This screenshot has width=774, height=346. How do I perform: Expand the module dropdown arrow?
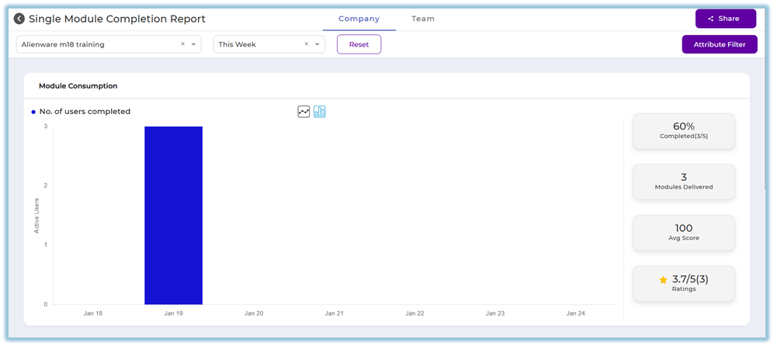click(x=193, y=44)
